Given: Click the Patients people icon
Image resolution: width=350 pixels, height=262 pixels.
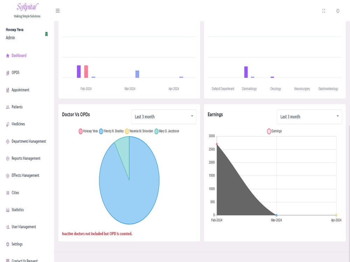Looking at the screenshot, I should pos(8,107).
